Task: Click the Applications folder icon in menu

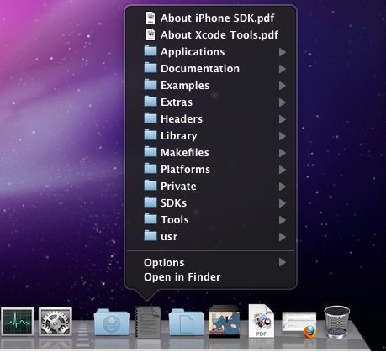Action: tap(151, 51)
